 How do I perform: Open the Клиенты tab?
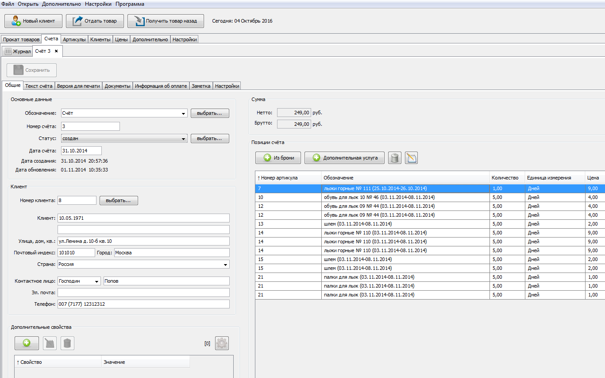click(x=100, y=39)
